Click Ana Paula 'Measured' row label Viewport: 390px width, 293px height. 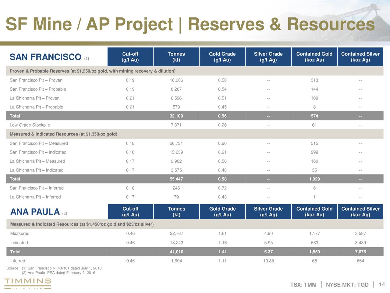[20, 233]
